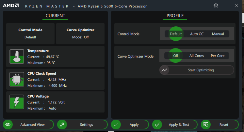Click the CPU Clock Speed chip icon

[x=16, y=79]
